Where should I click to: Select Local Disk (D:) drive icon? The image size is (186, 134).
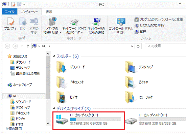pos(131,121)
